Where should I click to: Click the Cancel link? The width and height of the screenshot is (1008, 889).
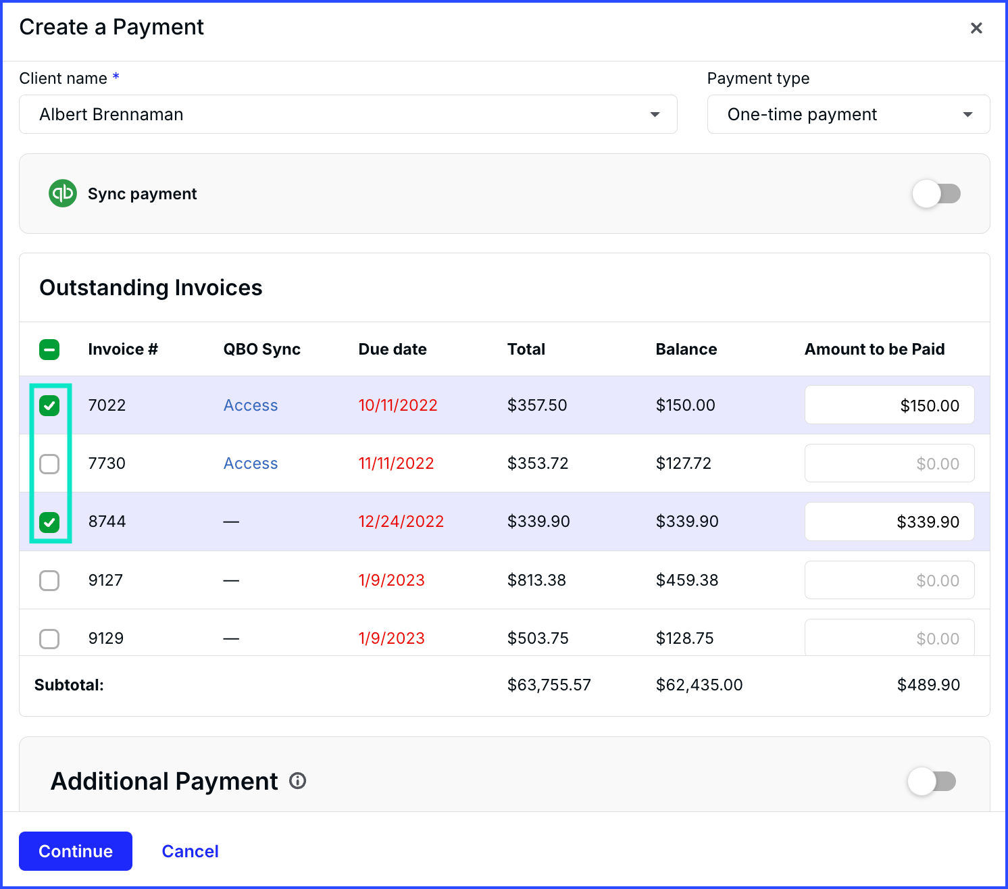pos(191,851)
